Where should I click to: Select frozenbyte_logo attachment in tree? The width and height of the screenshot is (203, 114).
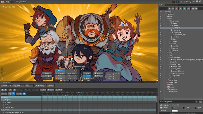[x=180, y=35]
